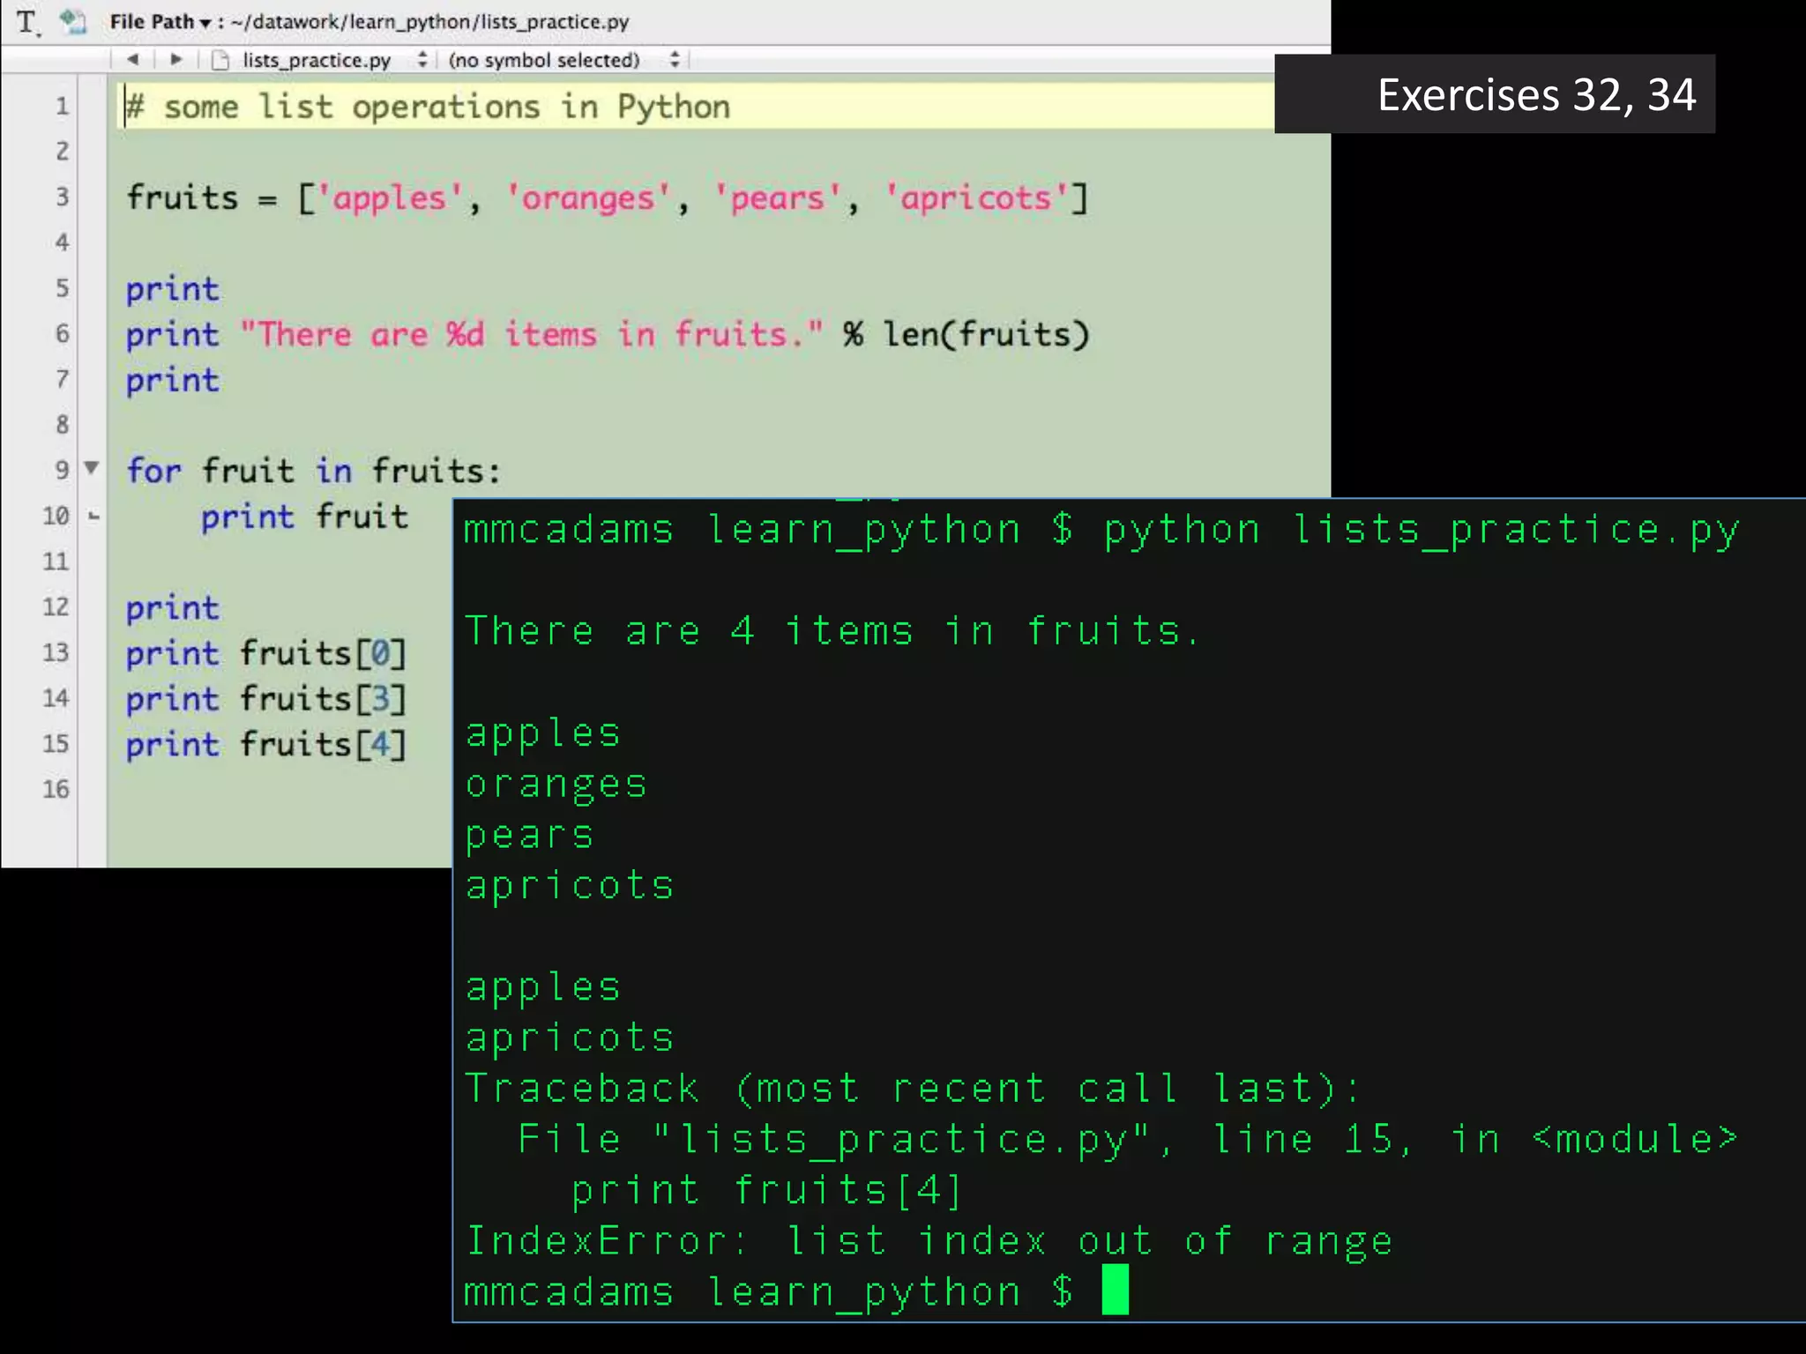Click len(fruits) on line 6
The image size is (1806, 1354).
coord(986,335)
